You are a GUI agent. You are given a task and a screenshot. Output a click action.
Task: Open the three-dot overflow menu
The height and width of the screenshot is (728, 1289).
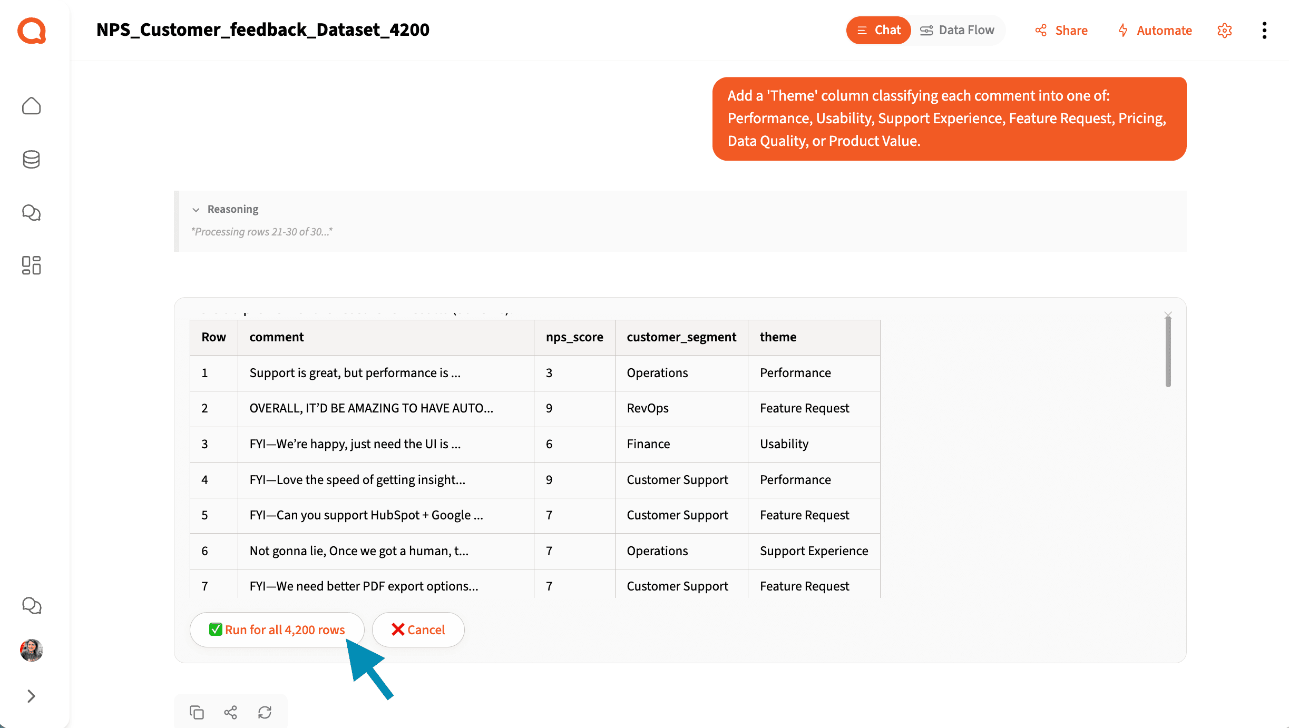(1265, 30)
